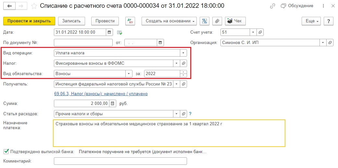The height and width of the screenshot is (168, 338).
Task: Go back with the left arrow button
Action: tap(9, 6)
